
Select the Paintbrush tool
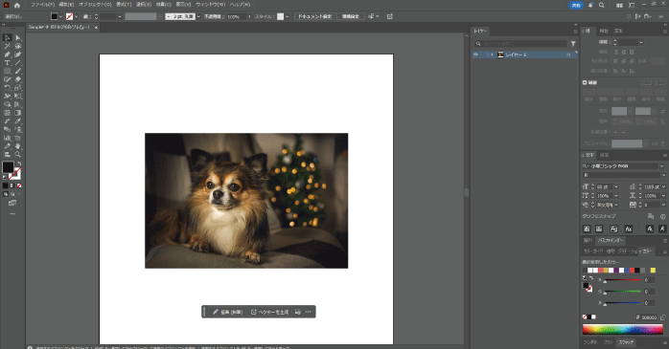(x=18, y=71)
